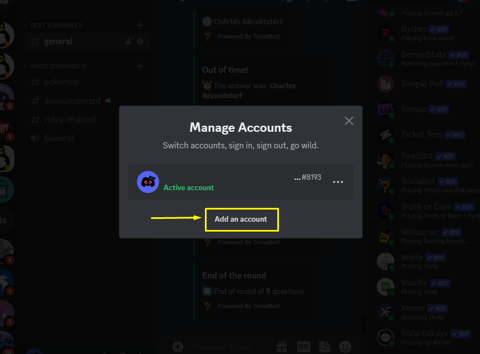Click the Tempo bot avatar icon
480x354 pixels.
click(x=386, y=109)
